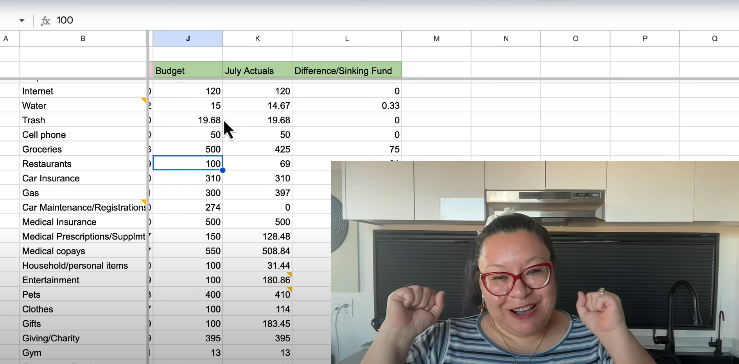The width and height of the screenshot is (739, 364).
Task: Select the Gym row label cell
Action: click(83, 353)
